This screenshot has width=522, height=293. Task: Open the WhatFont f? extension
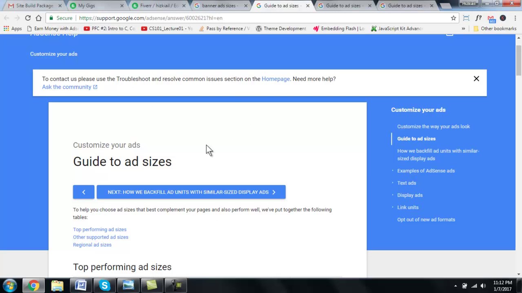[478, 18]
